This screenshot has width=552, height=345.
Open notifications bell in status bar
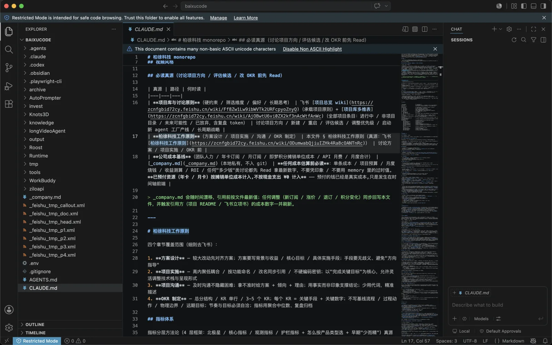point(545,341)
